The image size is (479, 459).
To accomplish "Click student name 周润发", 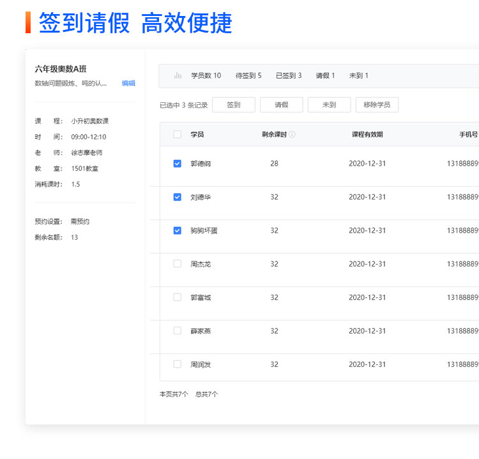I will (x=201, y=364).
